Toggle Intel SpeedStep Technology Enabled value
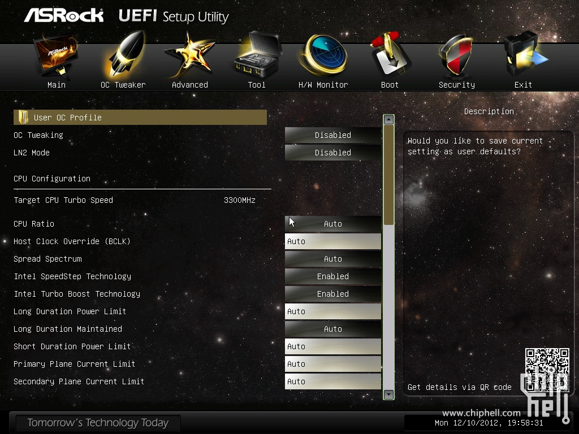Viewport: 579px width, 434px height. click(x=332, y=276)
